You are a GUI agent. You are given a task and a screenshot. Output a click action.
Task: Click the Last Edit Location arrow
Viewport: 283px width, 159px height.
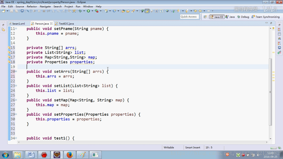coord(195,11)
